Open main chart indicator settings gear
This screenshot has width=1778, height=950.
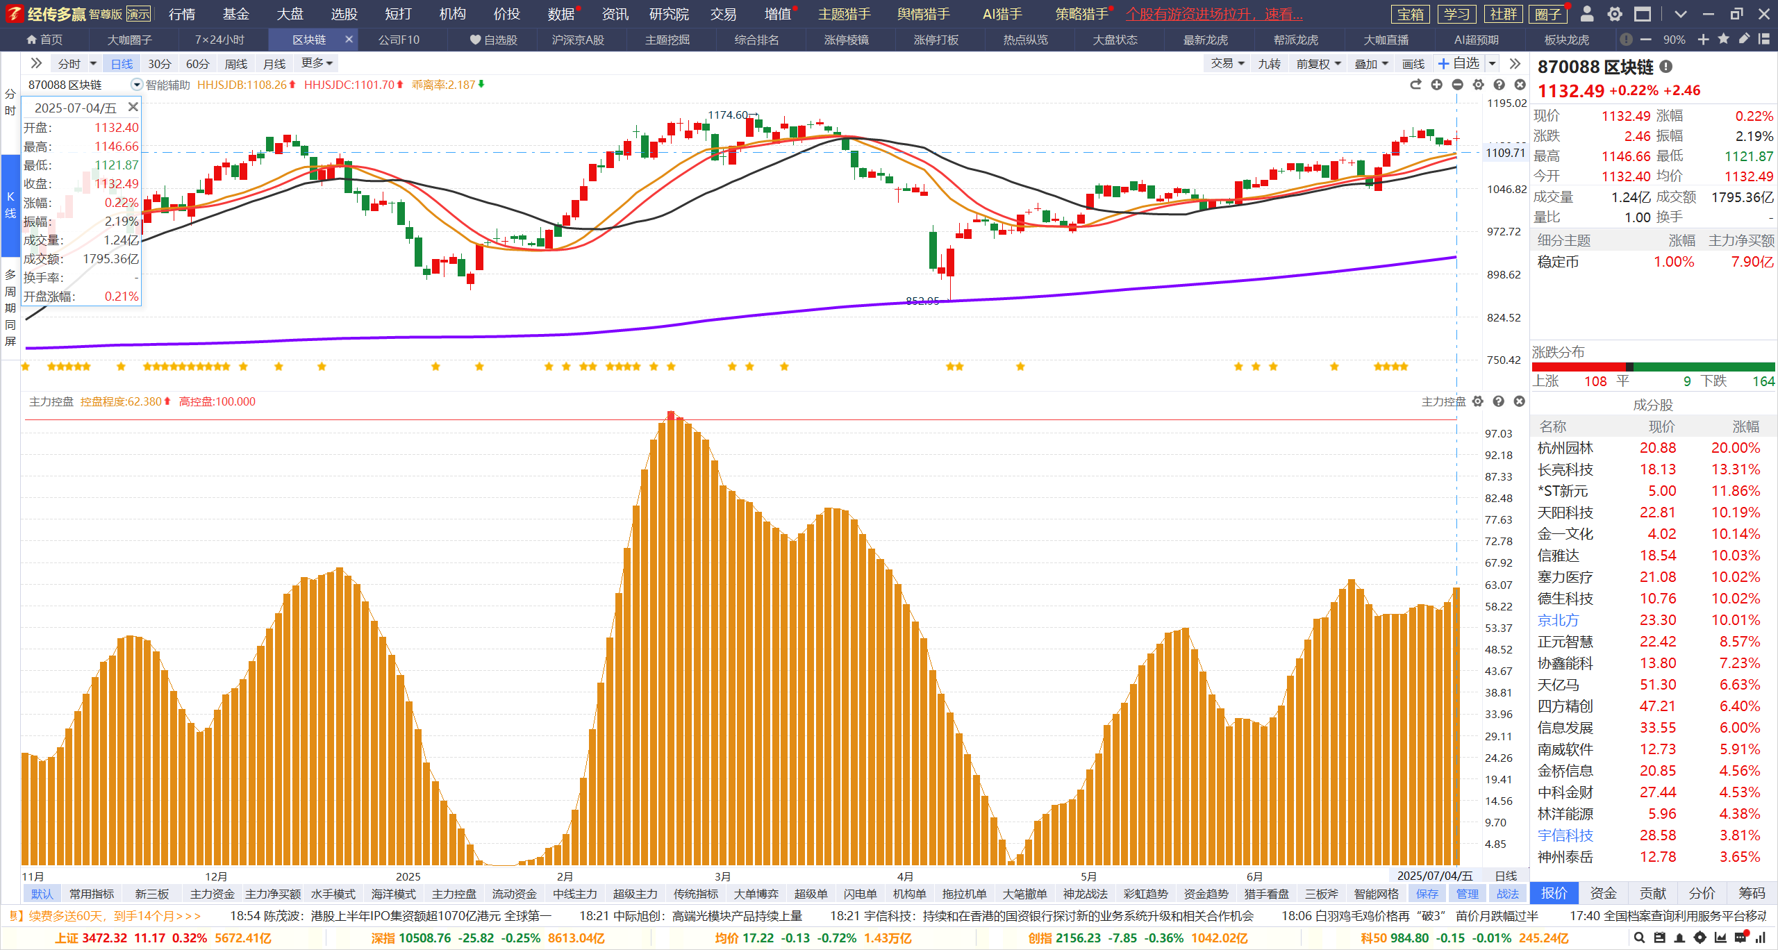(x=1478, y=85)
